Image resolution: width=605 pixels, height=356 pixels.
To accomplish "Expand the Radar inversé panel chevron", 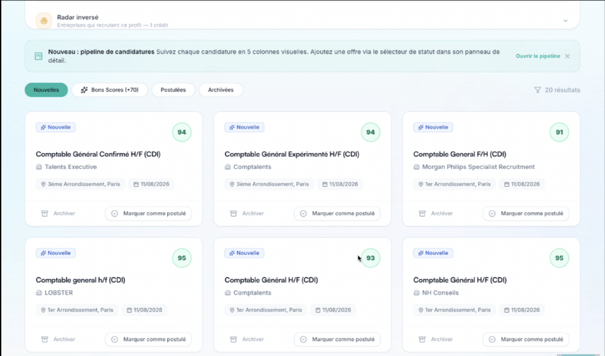I will [x=566, y=21].
